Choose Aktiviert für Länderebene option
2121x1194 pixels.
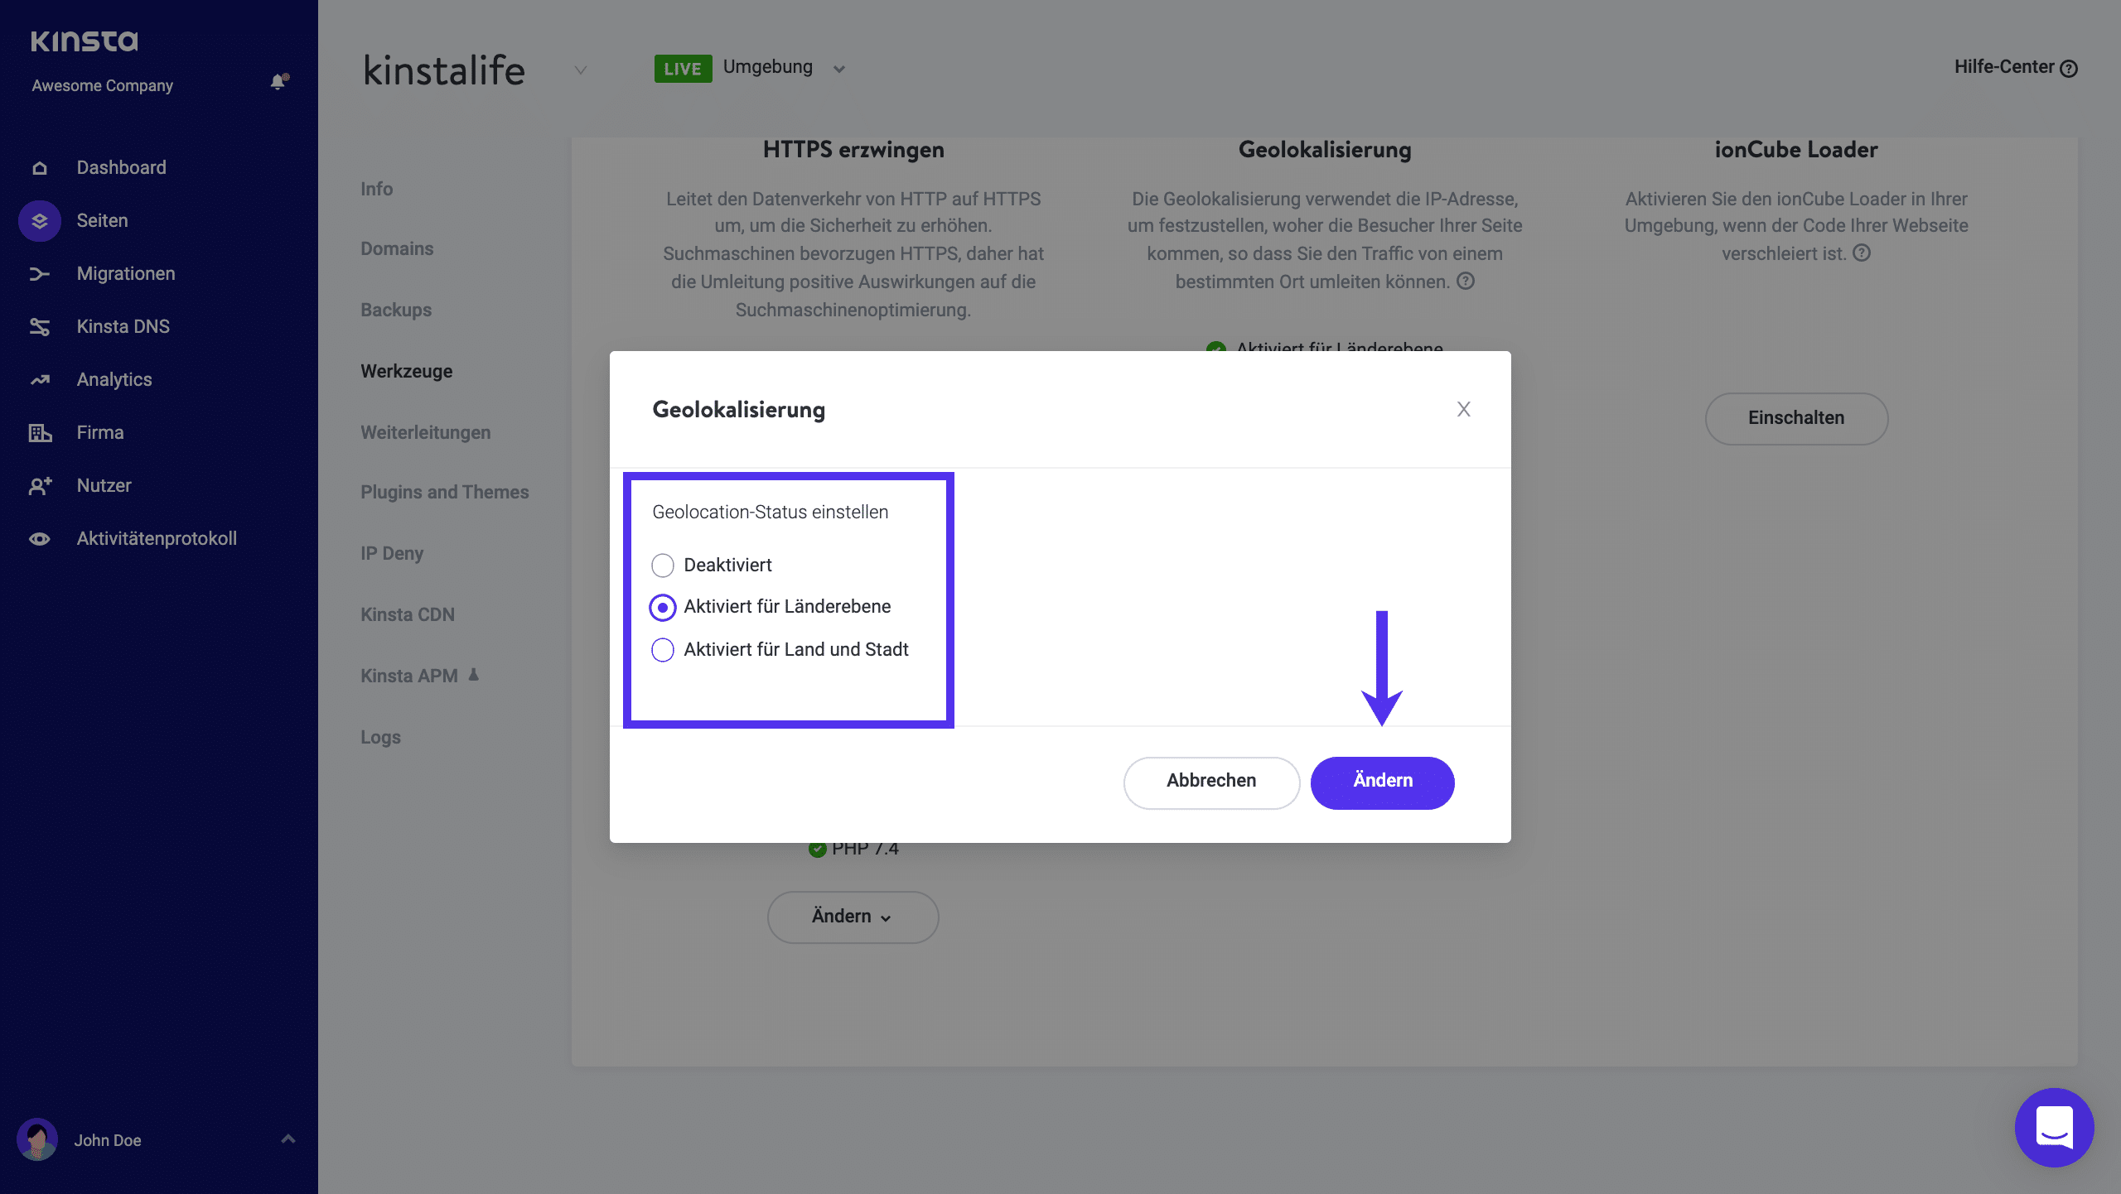click(x=662, y=607)
